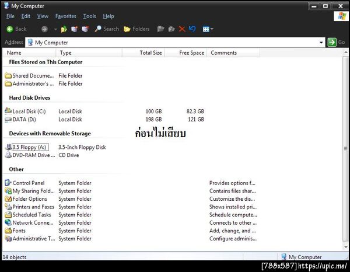Select the DVD-RAM Drive icon

click(8, 155)
